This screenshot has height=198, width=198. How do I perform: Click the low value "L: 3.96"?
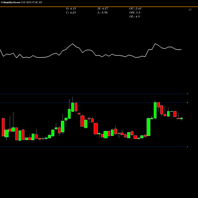[103, 13]
